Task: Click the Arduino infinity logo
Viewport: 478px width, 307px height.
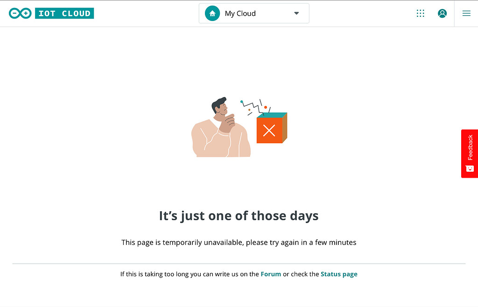Action: point(20,14)
